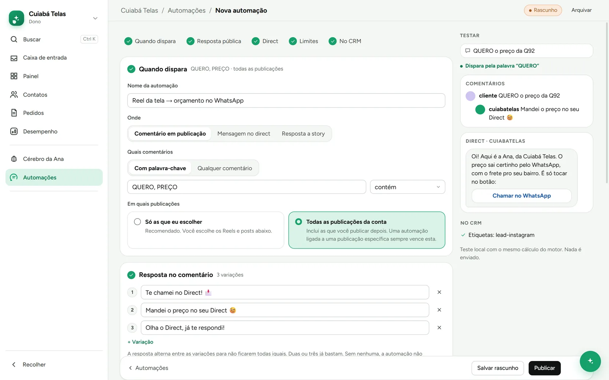
Task: Expand the Cuiabá Telas workspace switcher
Action: coord(95,18)
